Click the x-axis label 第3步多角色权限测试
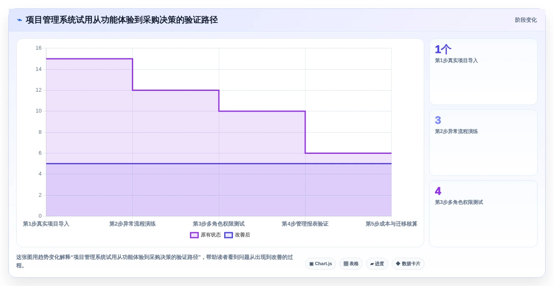The height and width of the screenshot is (286, 554). click(219, 224)
